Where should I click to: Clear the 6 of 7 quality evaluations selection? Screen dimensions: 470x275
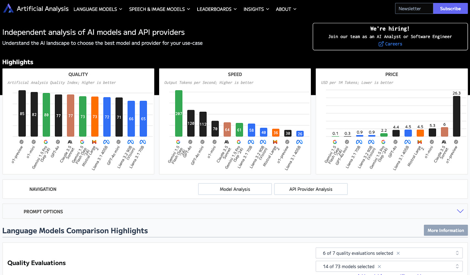pos(398,253)
